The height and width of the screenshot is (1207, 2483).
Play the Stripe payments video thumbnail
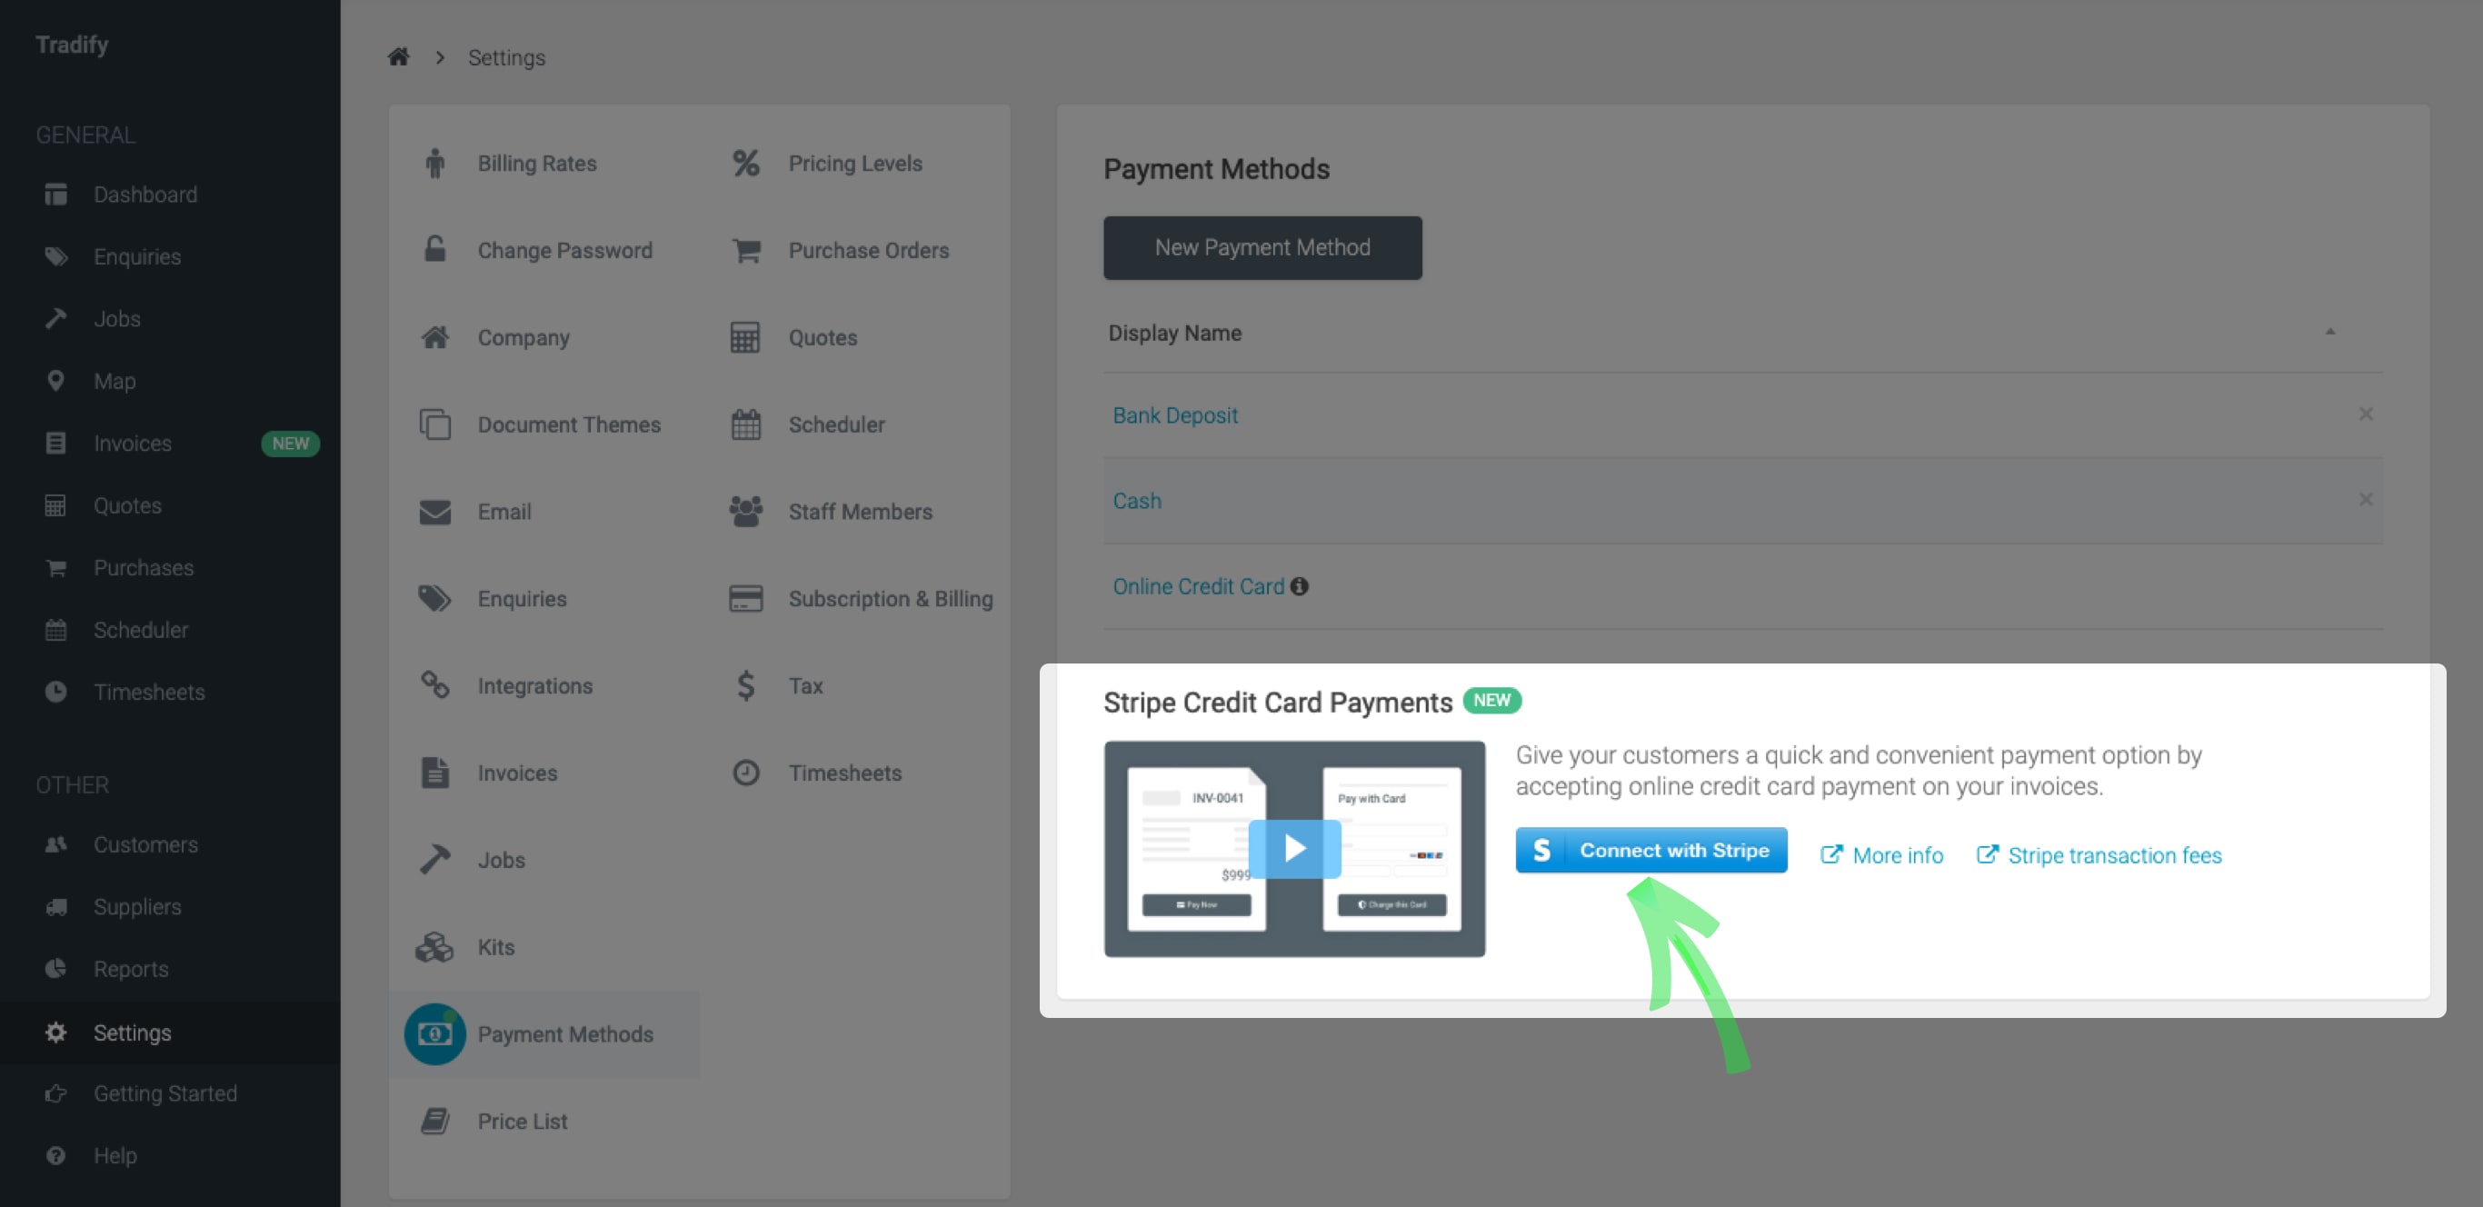point(1294,848)
